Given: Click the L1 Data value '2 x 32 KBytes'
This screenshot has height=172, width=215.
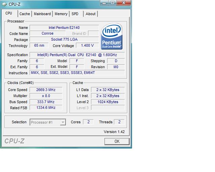Looking at the screenshot, I should coord(108,90).
